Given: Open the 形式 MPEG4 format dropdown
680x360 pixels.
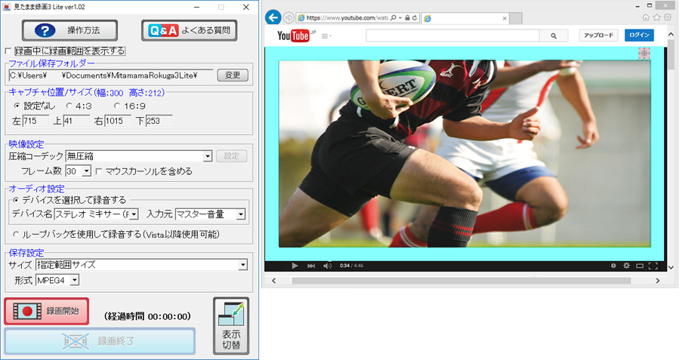Looking at the screenshot, I should (x=74, y=280).
